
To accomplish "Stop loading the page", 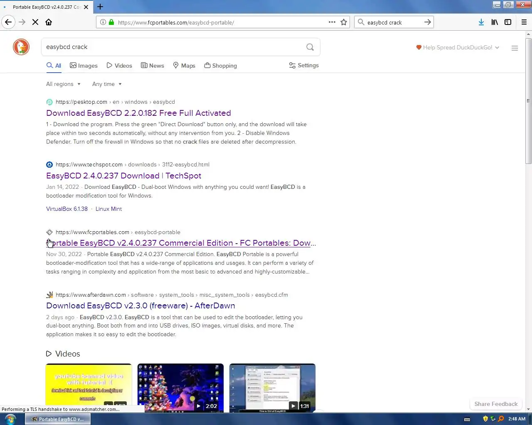I will click(x=35, y=22).
